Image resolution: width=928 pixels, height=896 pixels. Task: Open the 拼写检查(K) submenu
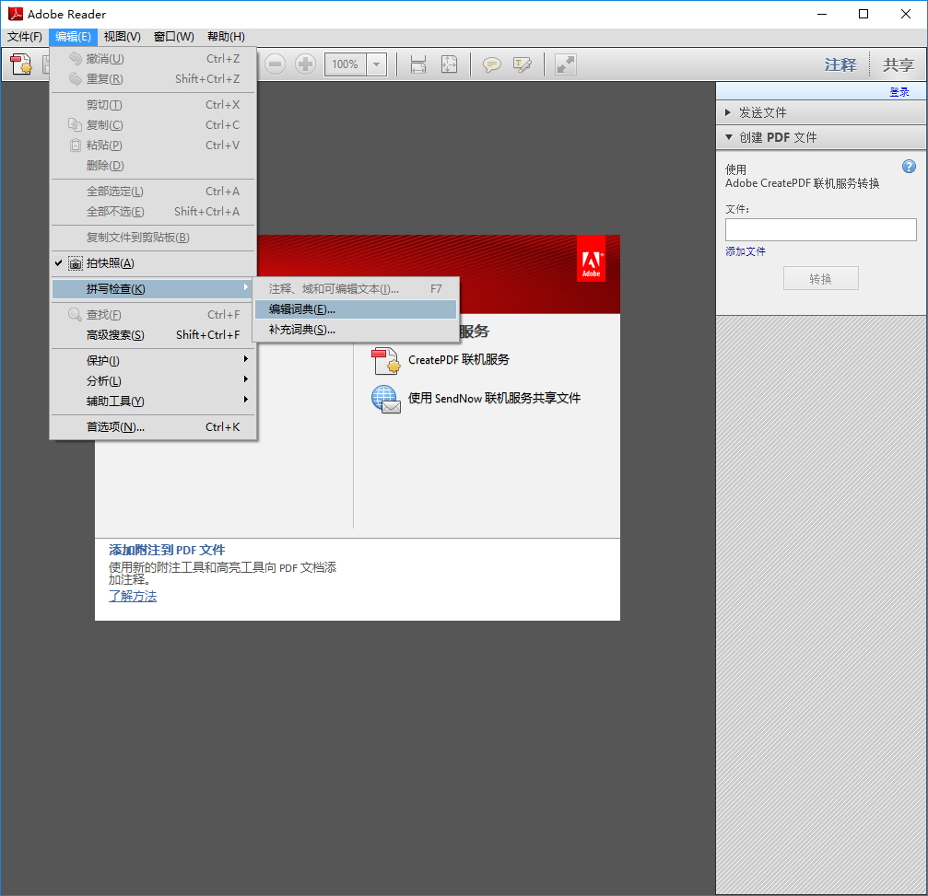153,288
